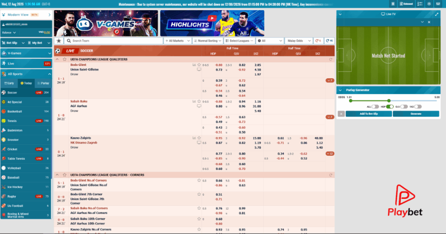446x234 pixels.
Task: Open live TV icon for Kauno Zalgiris match
Action: point(199,143)
